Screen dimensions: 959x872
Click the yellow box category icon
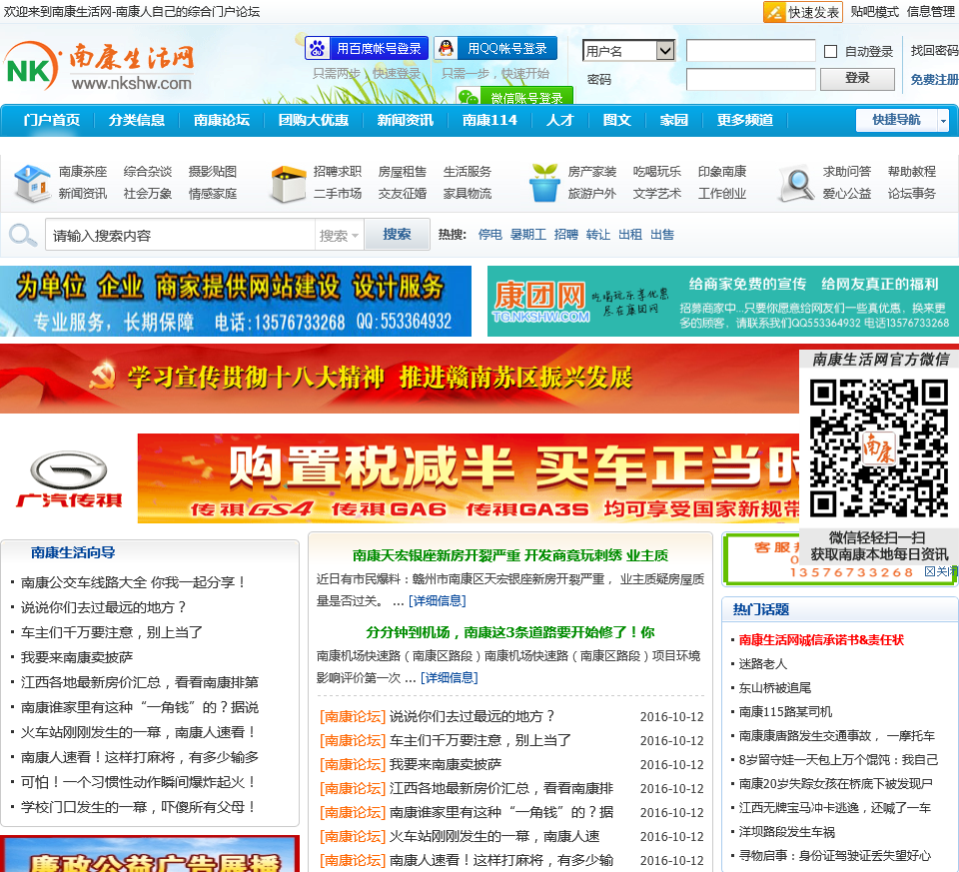[288, 184]
